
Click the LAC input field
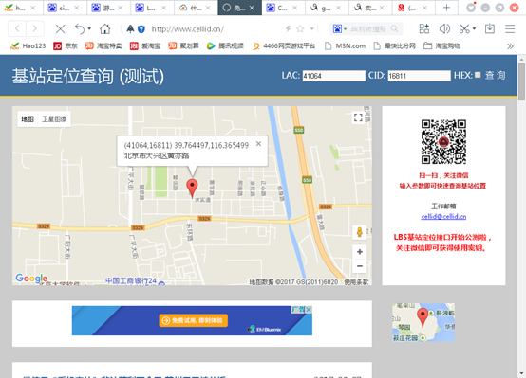pos(334,76)
